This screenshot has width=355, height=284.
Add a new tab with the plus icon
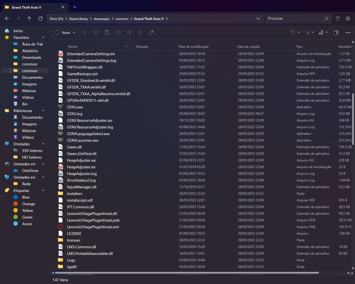click(x=75, y=7)
